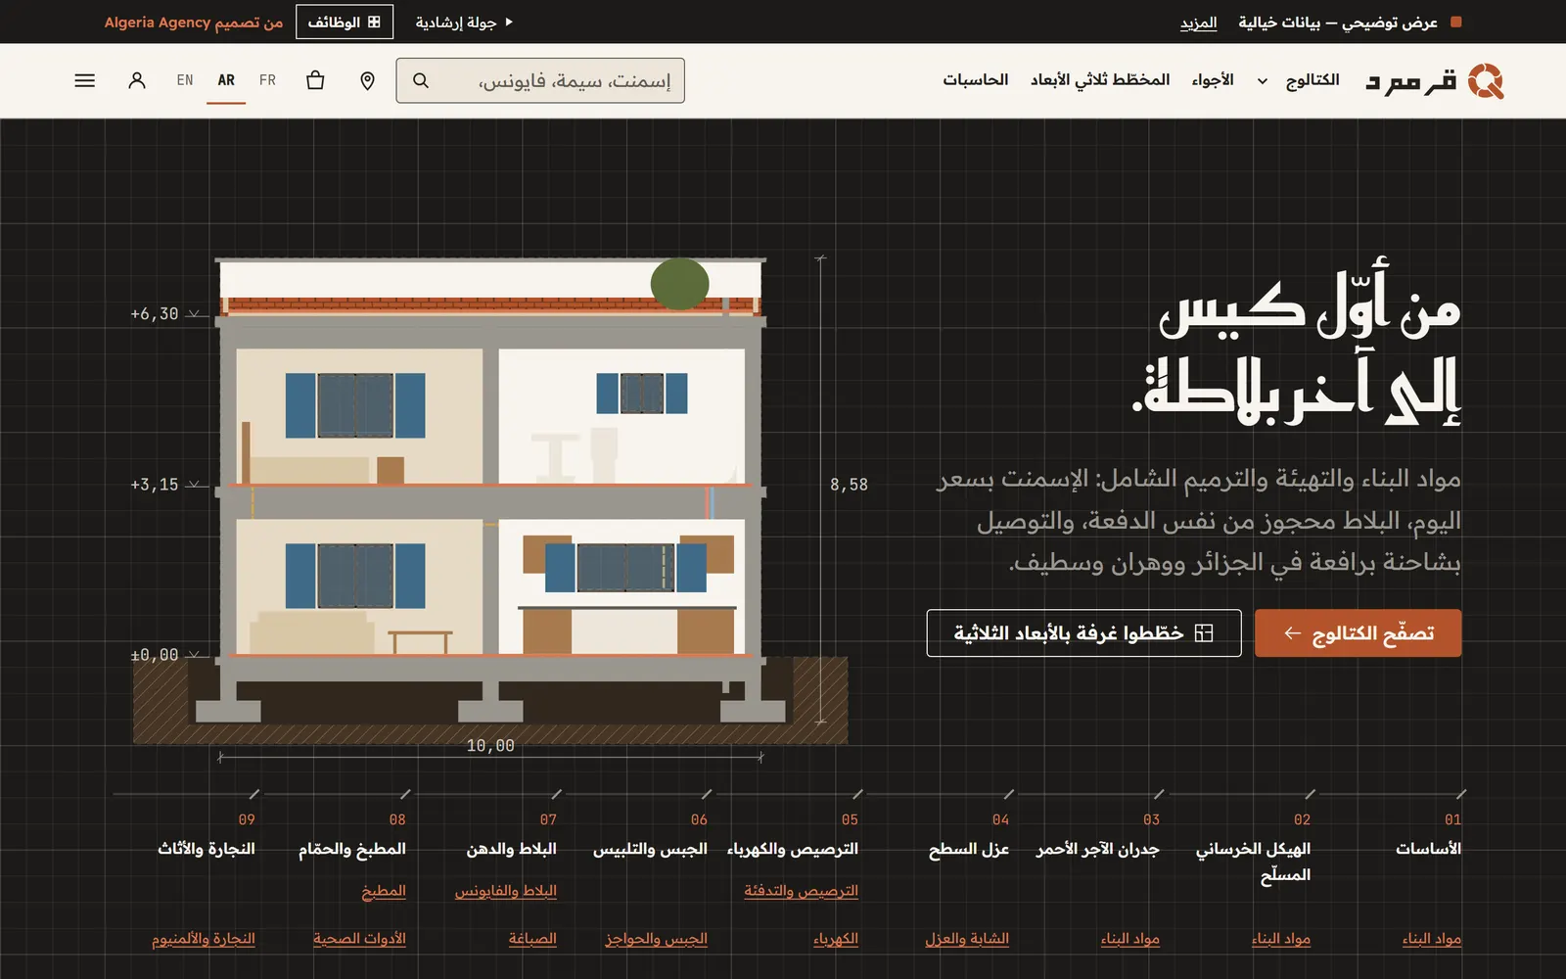Open the الأدوات الصحية link
This screenshot has width=1566, height=979.
coord(359,938)
